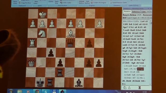
Task: Open the Game History dropdown arrow
Action: tap(140, 5)
